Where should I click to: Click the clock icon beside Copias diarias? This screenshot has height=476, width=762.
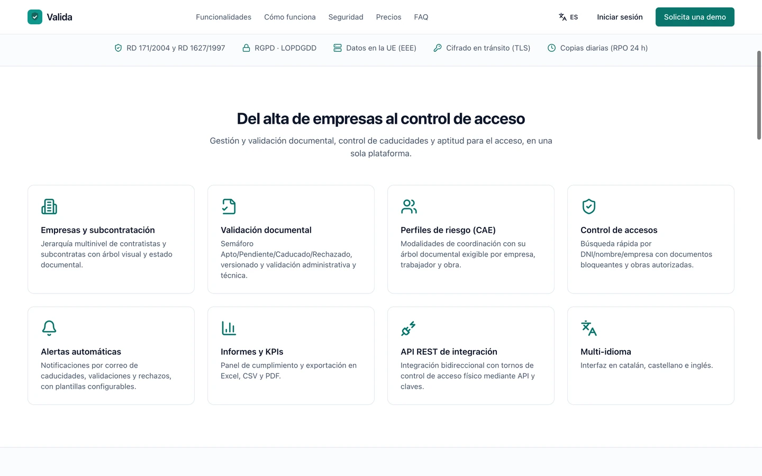pyautogui.click(x=551, y=48)
